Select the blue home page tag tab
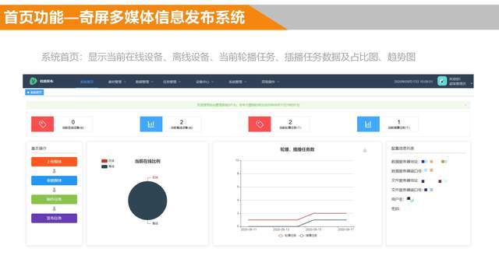This screenshot has height=280, width=499. click(x=34, y=93)
